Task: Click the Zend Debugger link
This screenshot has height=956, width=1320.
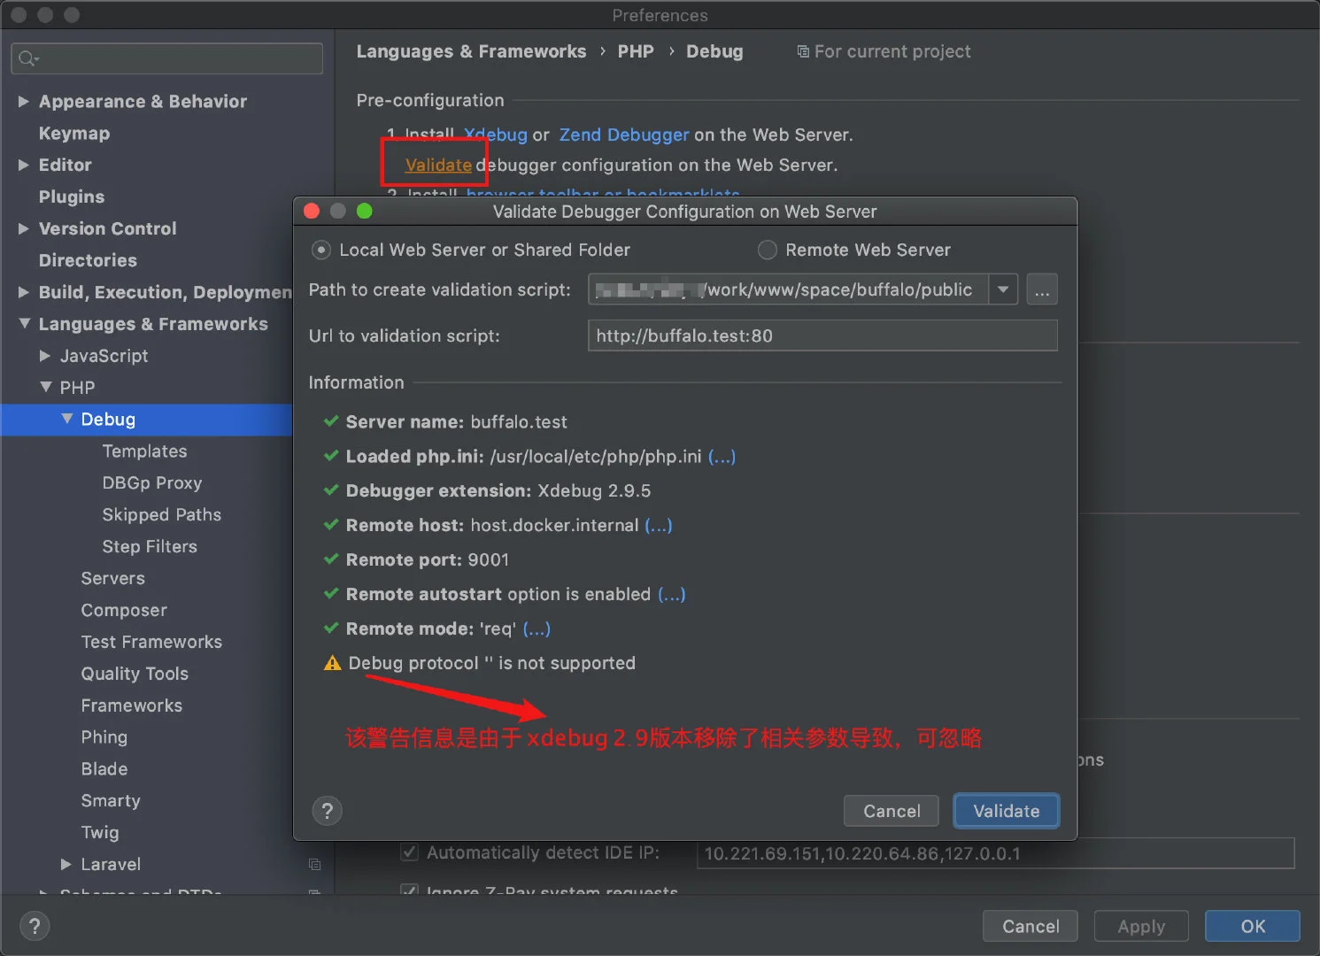Action: pos(623,135)
